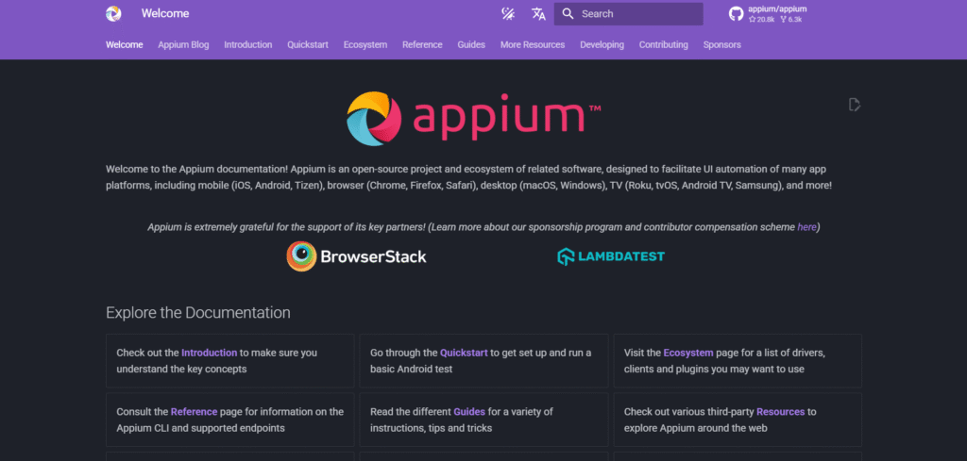Viewport: 967px width, 461px height.
Task: Open the LambdaTest sponsor logo
Action: coord(611,256)
